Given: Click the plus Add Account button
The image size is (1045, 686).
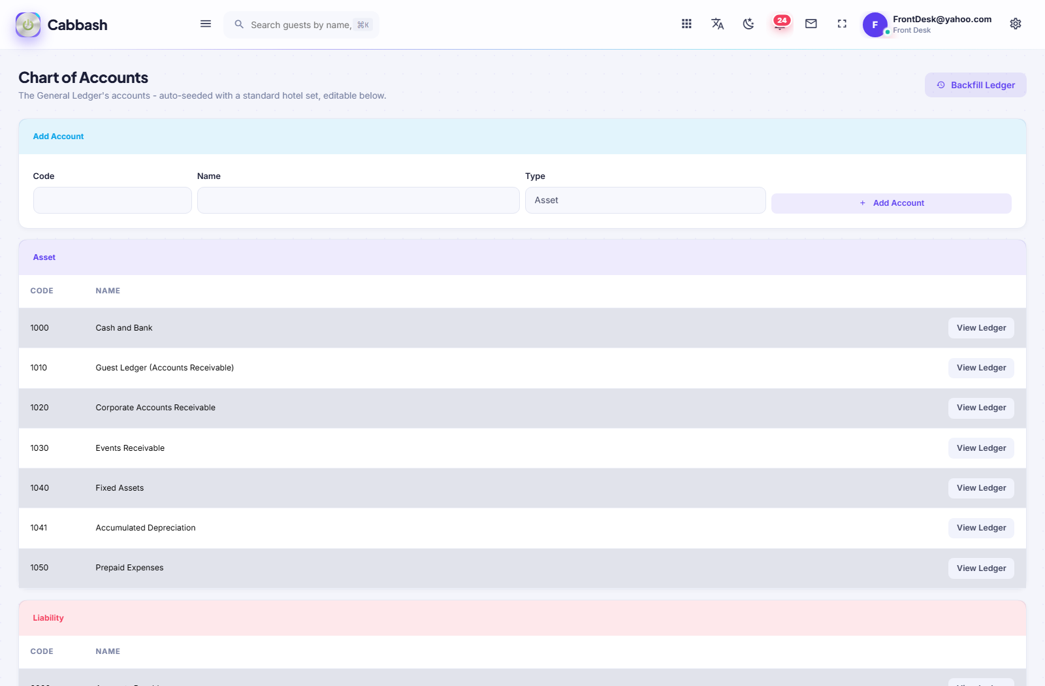Looking at the screenshot, I should [x=891, y=203].
